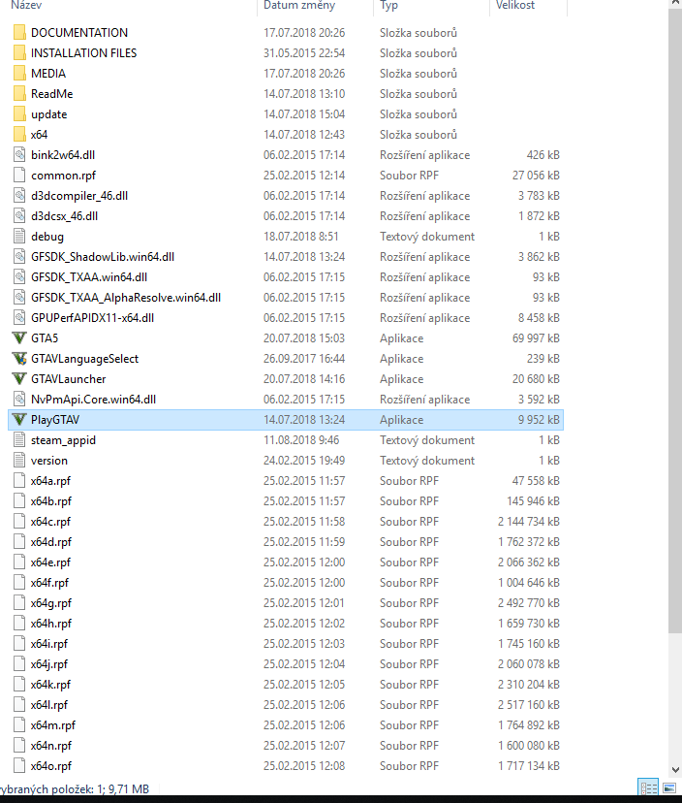Select the x64h.rpf file name
This screenshot has height=803, width=682.
point(51,624)
